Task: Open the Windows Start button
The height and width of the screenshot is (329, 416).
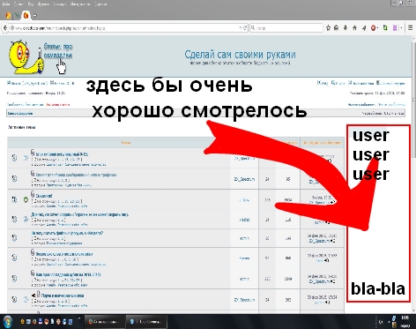Action: coord(7,321)
